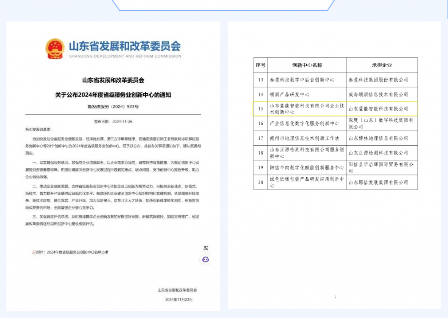Click the red 山东省发展和改革委员会 header title
This screenshot has width=448, height=318.
pyautogui.click(x=124, y=47)
